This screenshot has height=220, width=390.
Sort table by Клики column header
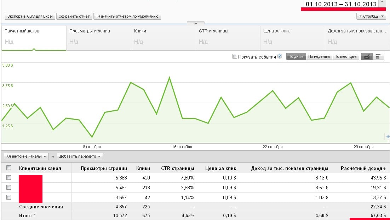pyautogui.click(x=143, y=168)
